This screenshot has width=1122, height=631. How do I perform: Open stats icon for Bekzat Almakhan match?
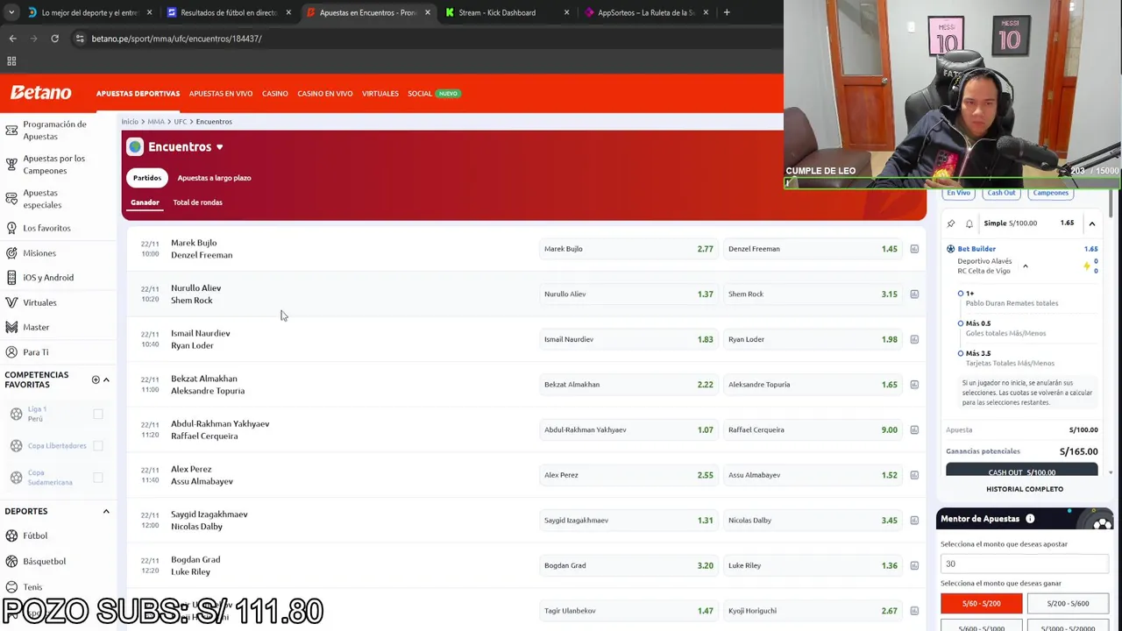tap(914, 385)
